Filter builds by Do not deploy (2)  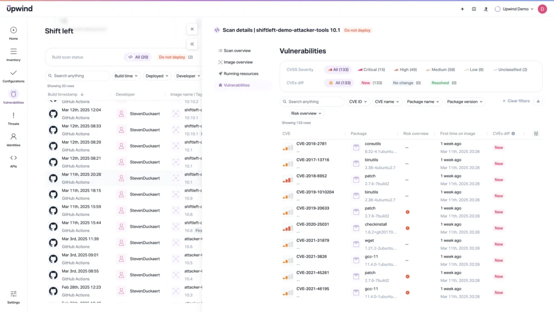[x=176, y=57]
